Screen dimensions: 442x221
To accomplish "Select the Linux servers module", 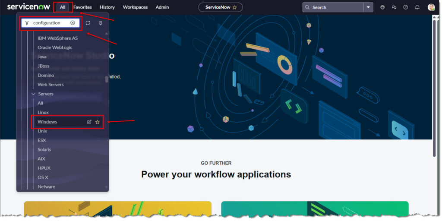I will tap(43, 113).
